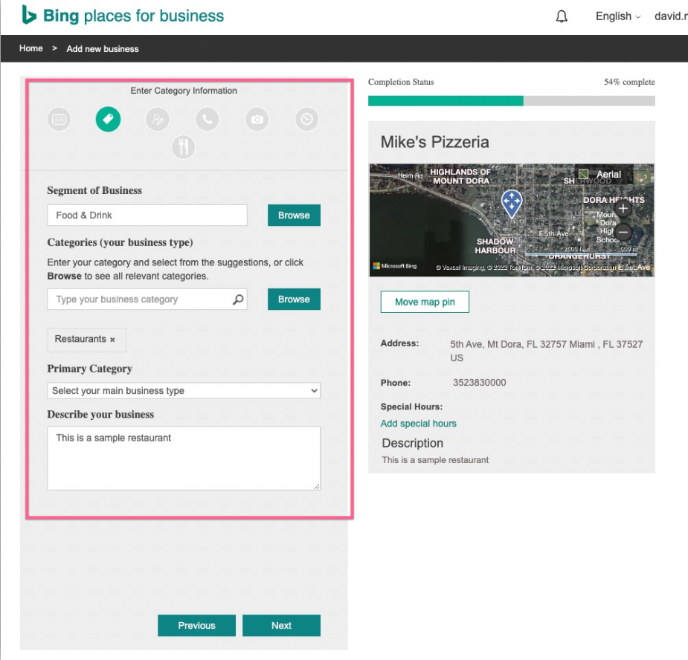Jump to the clock hours step icon
The height and width of the screenshot is (660, 688).
pos(306,119)
